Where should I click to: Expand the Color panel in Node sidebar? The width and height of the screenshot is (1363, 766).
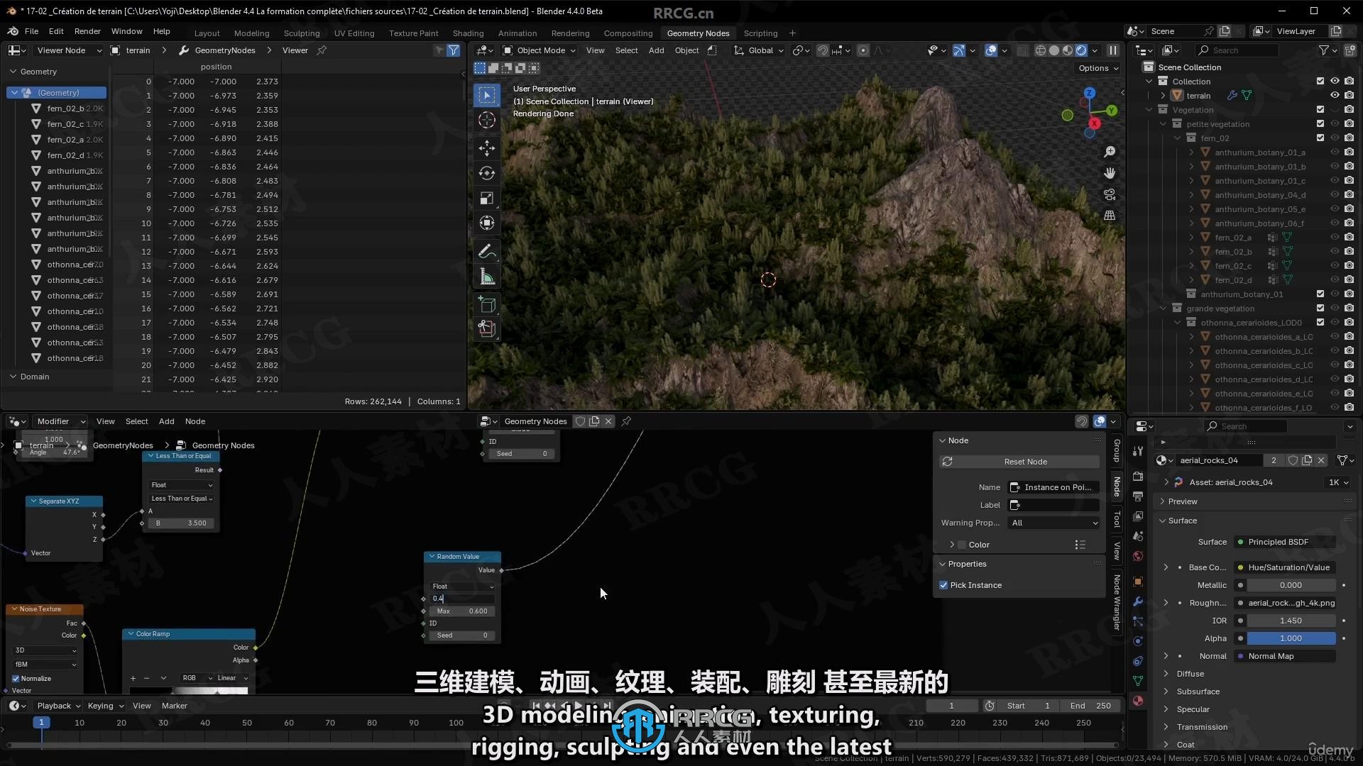(x=952, y=545)
